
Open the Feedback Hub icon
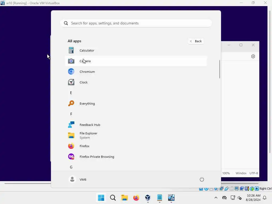71,125
